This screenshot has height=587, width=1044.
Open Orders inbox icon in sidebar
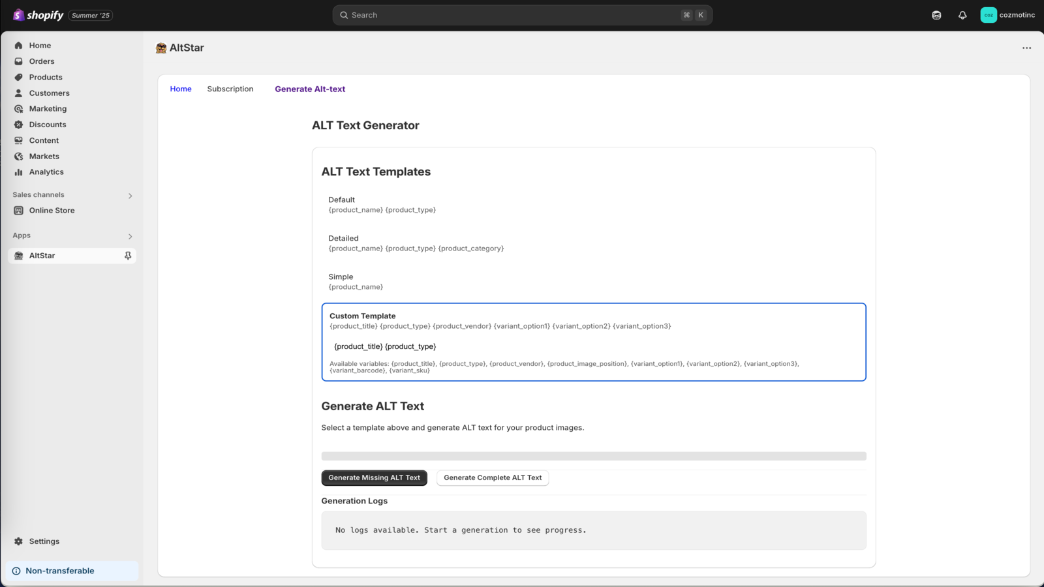tap(18, 61)
